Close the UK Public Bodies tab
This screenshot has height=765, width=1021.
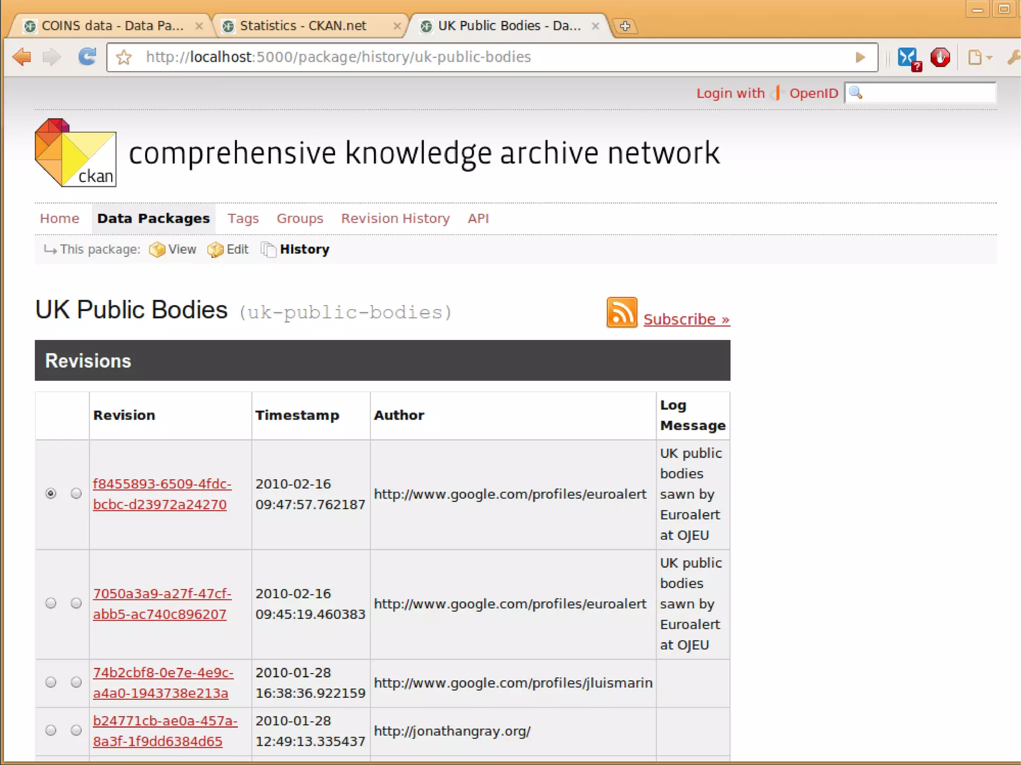pos(595,26)
